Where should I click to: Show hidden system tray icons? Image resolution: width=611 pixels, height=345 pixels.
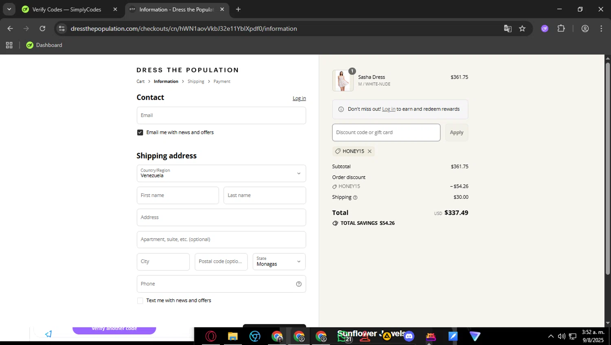pyautogui.click(x=551, y=336)
